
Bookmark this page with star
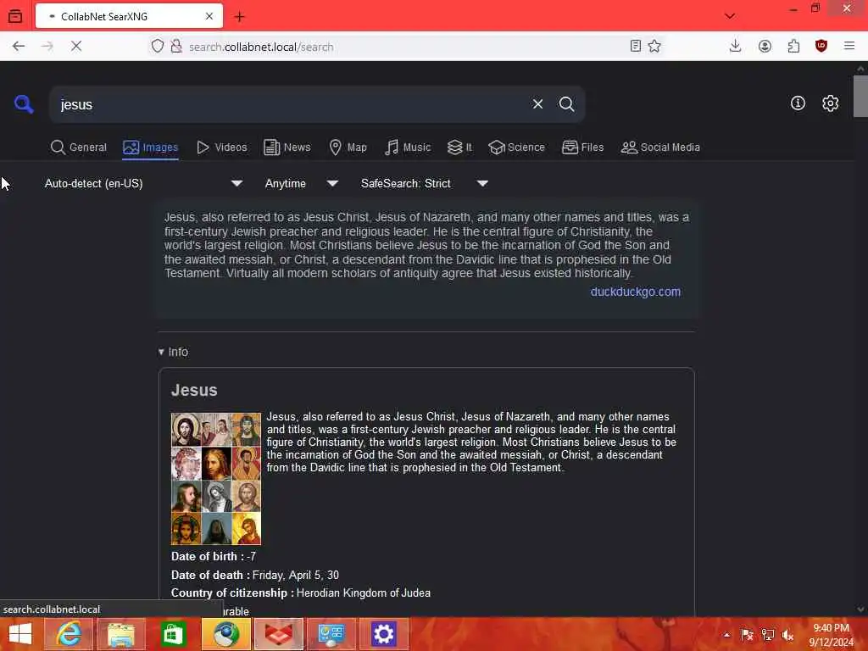pyautogui.click(x=654, y=47)
